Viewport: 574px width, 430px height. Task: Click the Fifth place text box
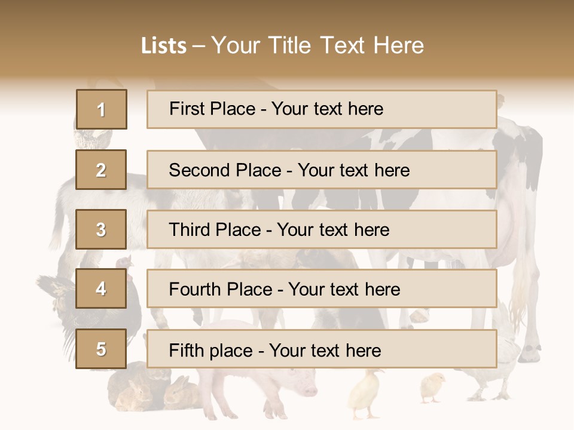click(322, 349)
